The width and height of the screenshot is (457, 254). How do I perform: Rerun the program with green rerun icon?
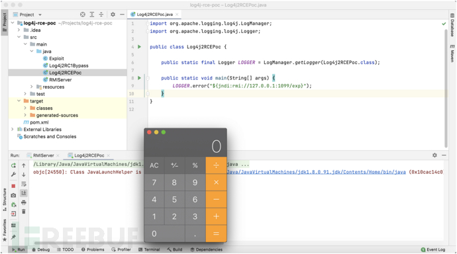[x=13, y=165]
